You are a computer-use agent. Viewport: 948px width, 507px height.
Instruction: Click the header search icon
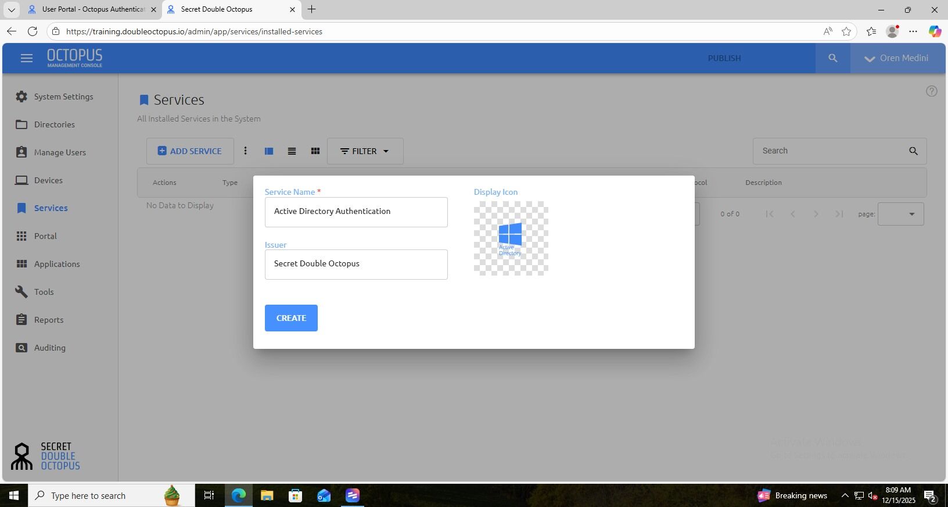[x=832, y=58]
